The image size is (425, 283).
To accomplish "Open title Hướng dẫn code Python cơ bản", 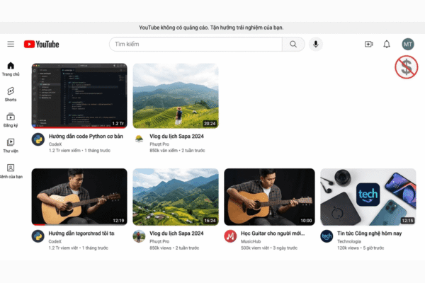I will pyautogui.click(x=86, y=137).
